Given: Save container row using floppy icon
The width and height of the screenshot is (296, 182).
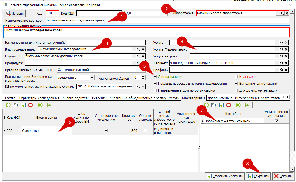Looking at the screenshot, I should point(221,105).
